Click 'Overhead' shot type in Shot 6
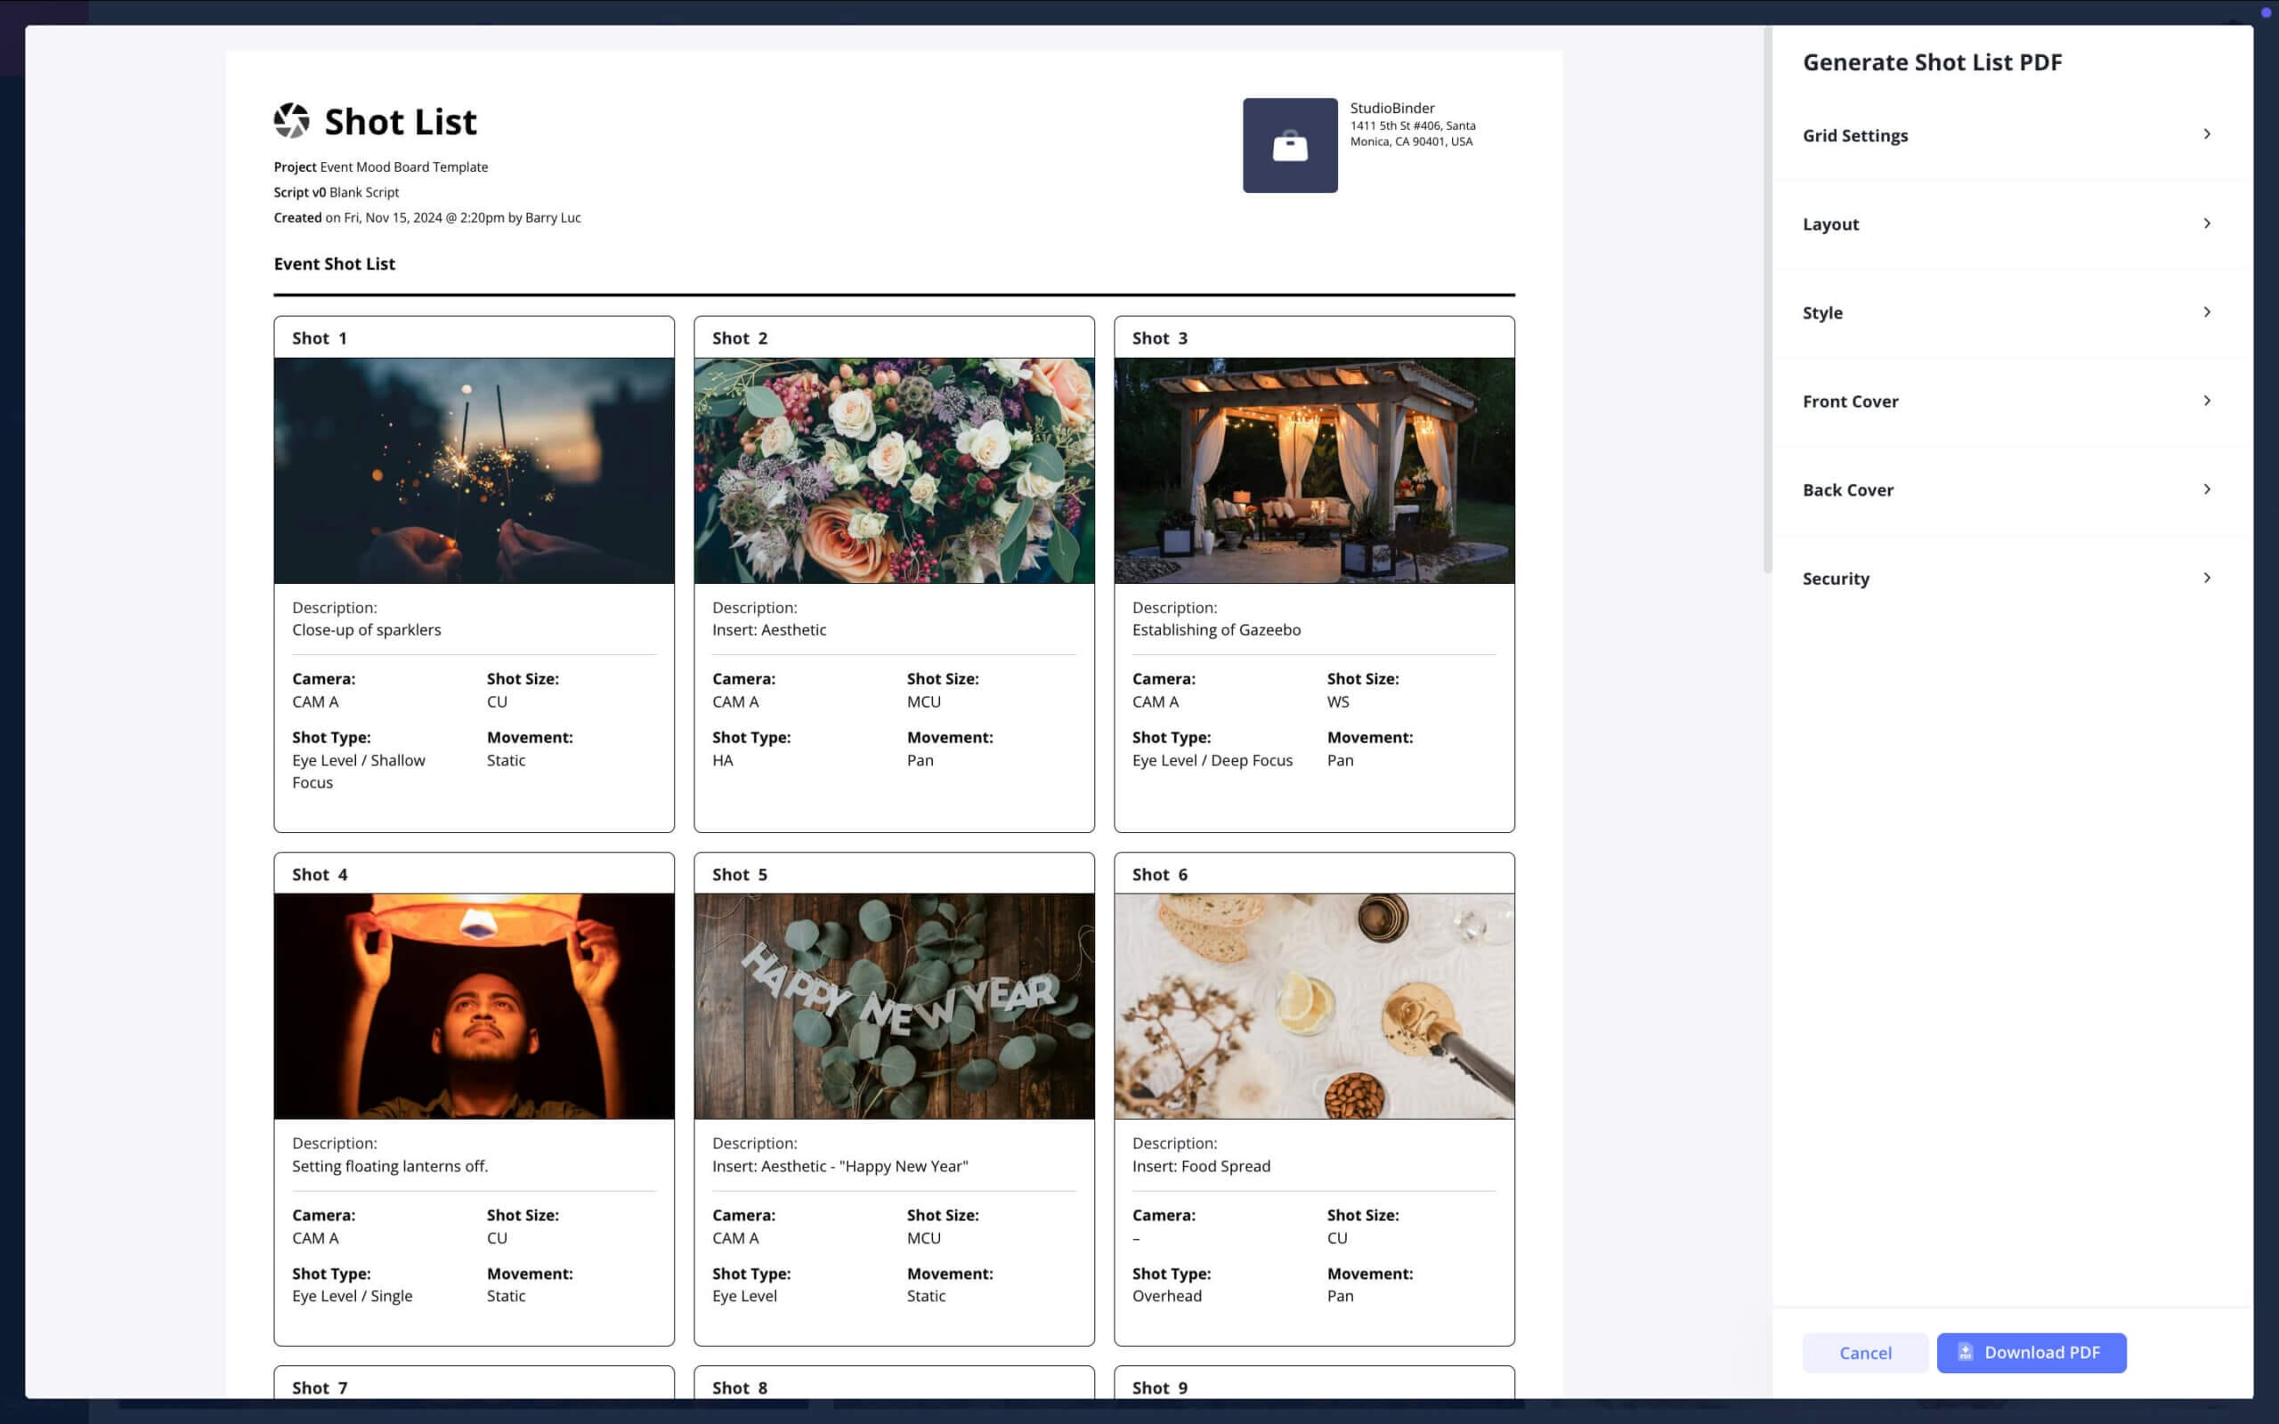The height and width of the screenshot is (1424, 2279). click(x=1167, y=1296)
